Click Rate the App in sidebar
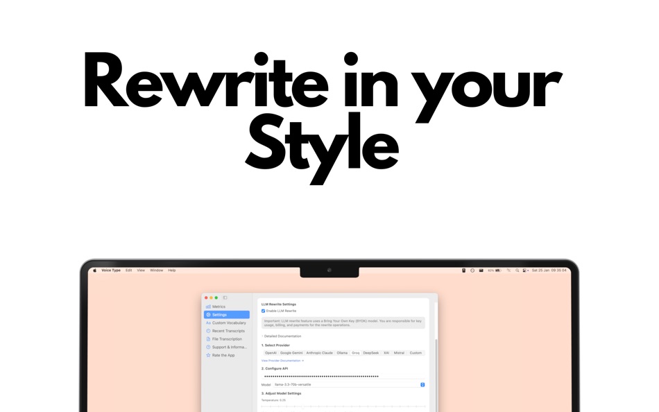The width and height of the screenshot is (659, 412). pos(227,355)
